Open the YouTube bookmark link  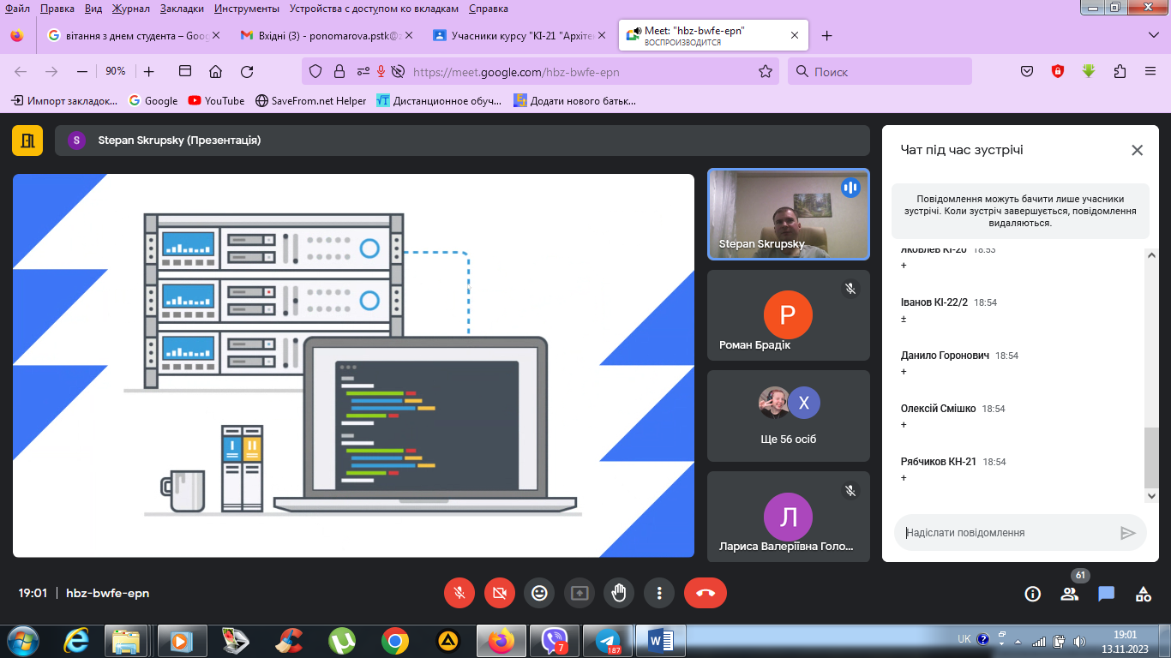tap(216, 100)
